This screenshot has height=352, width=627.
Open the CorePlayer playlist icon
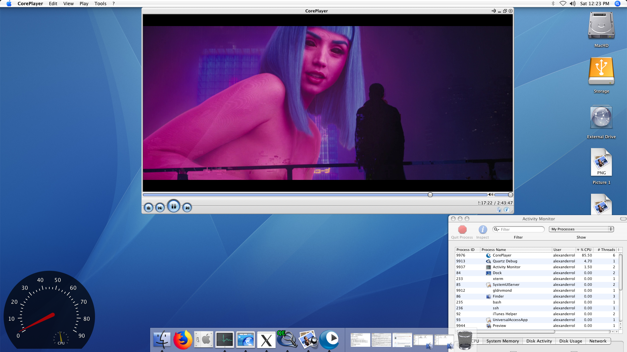pos(499,210)
